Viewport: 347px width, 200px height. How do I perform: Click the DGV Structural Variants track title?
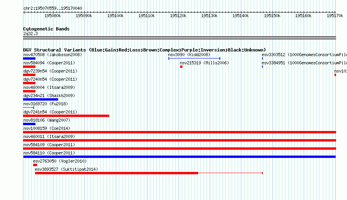[145, 50]
